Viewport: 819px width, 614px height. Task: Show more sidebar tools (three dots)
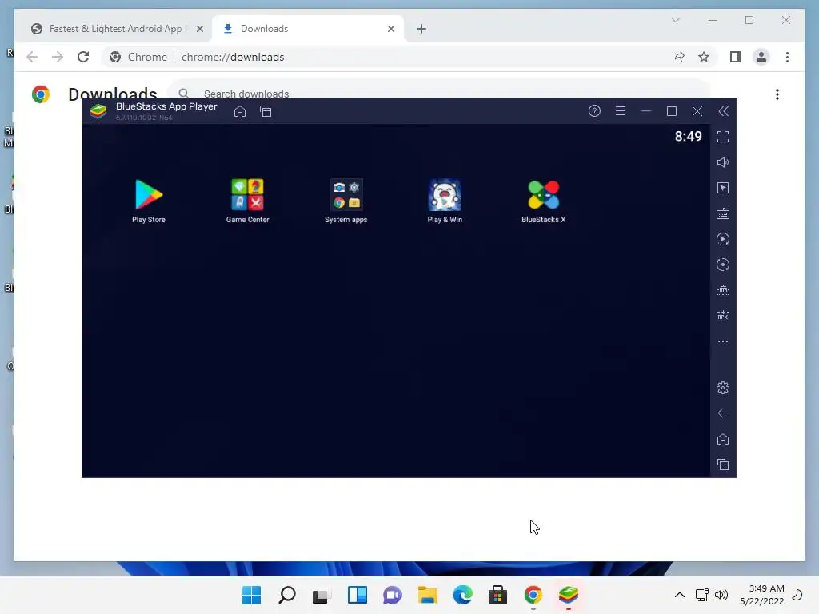point(723,341)
